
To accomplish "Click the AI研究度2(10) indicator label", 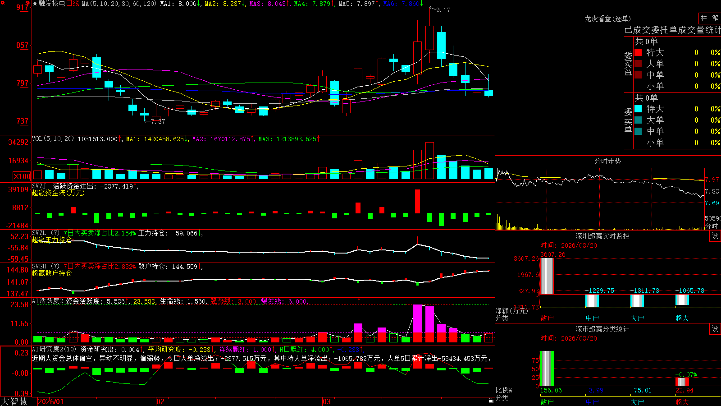I will 54,349.
